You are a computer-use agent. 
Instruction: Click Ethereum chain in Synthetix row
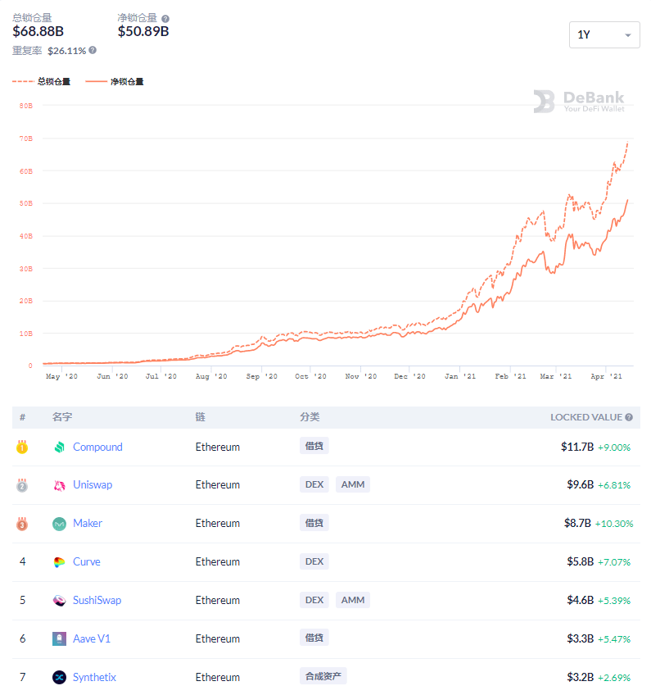pos(218,677)
